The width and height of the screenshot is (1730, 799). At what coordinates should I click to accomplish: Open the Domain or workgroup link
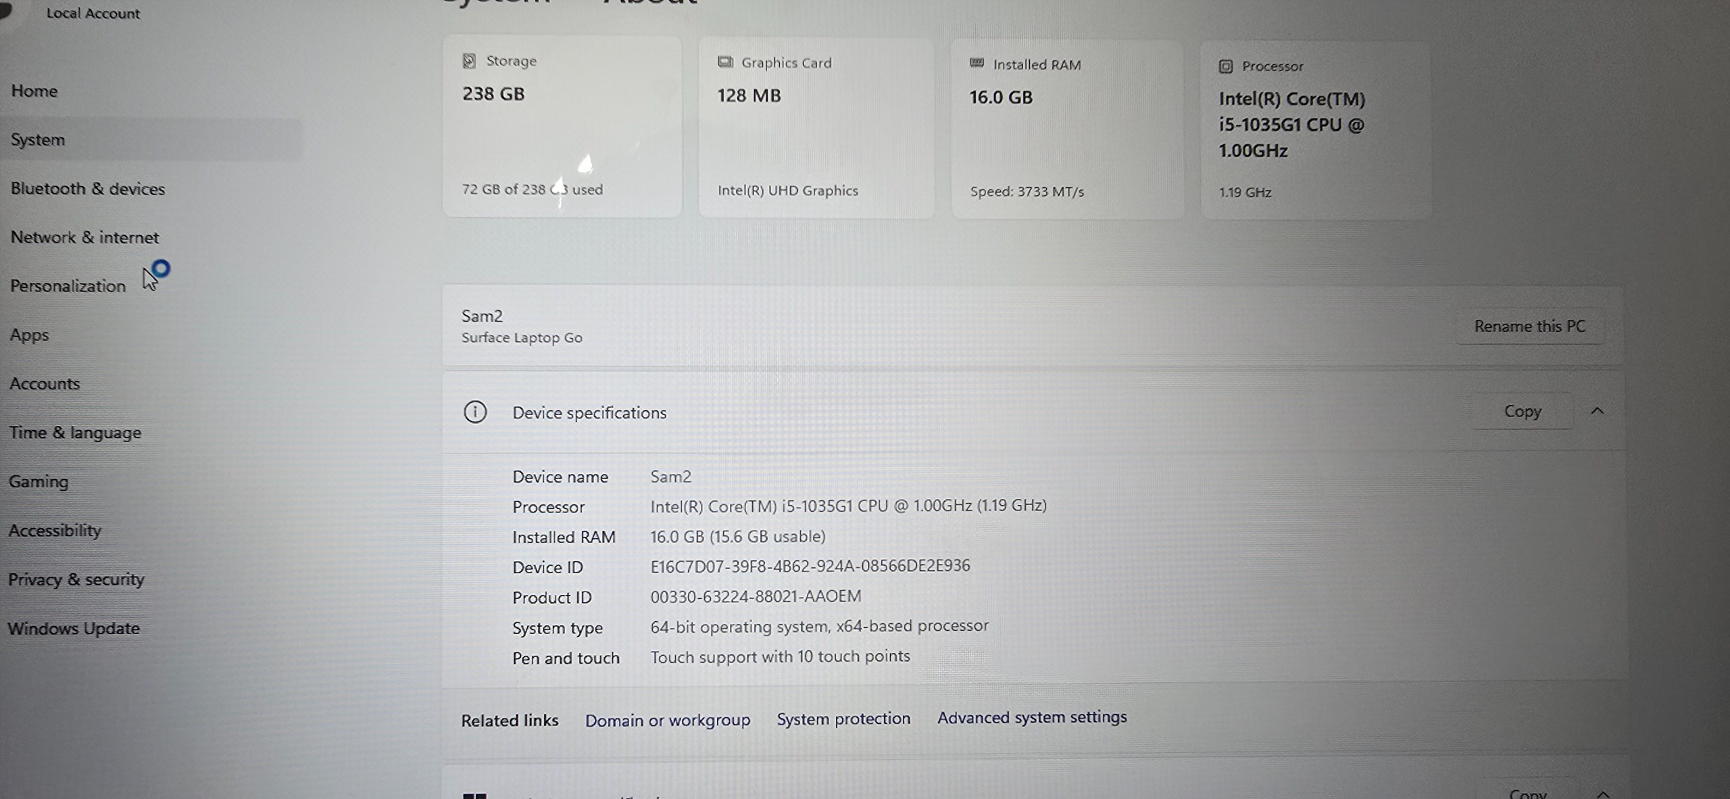tap(667, 721)
